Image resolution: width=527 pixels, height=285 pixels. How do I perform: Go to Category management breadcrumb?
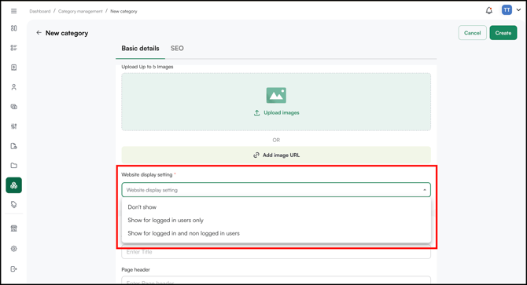[80, 11]
